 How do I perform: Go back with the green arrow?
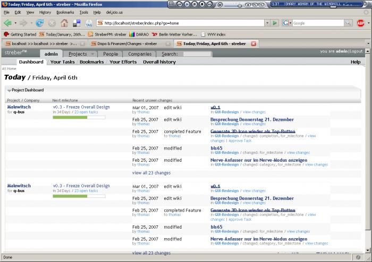point(7,23)
